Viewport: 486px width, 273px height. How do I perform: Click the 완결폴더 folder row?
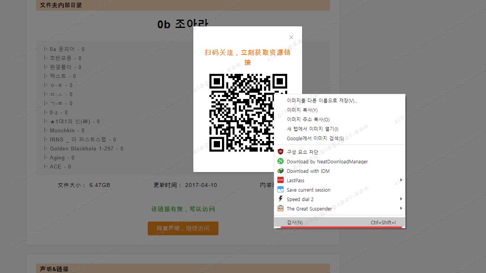pos(63,67)
